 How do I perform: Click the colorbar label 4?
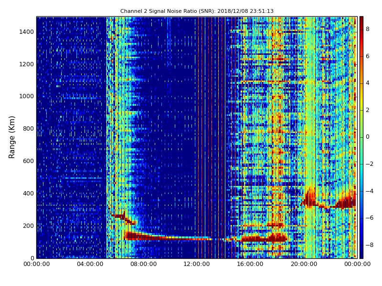pyautogui.click(x=368, y=83)
